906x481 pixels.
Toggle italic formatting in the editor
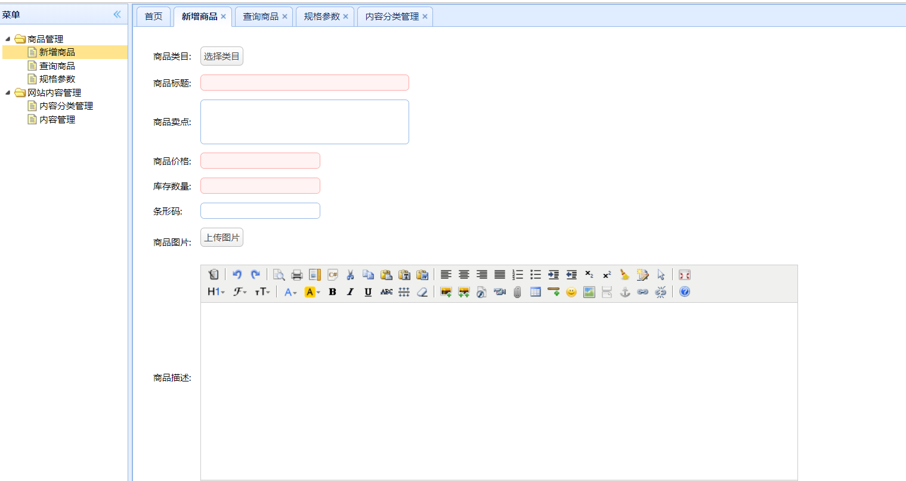click(x=350, y=291)
